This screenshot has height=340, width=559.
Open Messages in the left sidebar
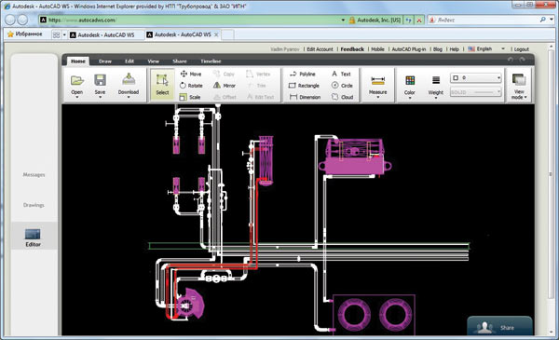34,174
